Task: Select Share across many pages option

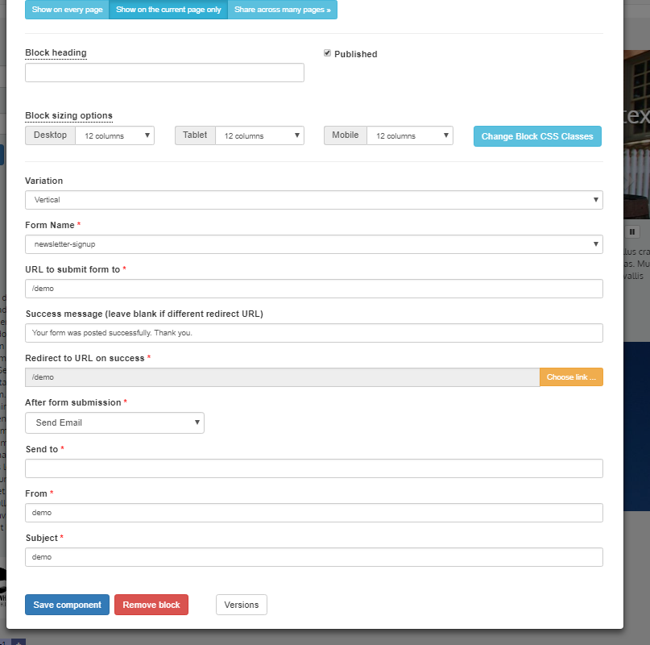Action: pos(282,10)
